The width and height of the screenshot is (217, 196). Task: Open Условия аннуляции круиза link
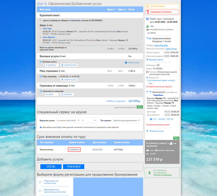click(159, 87)
